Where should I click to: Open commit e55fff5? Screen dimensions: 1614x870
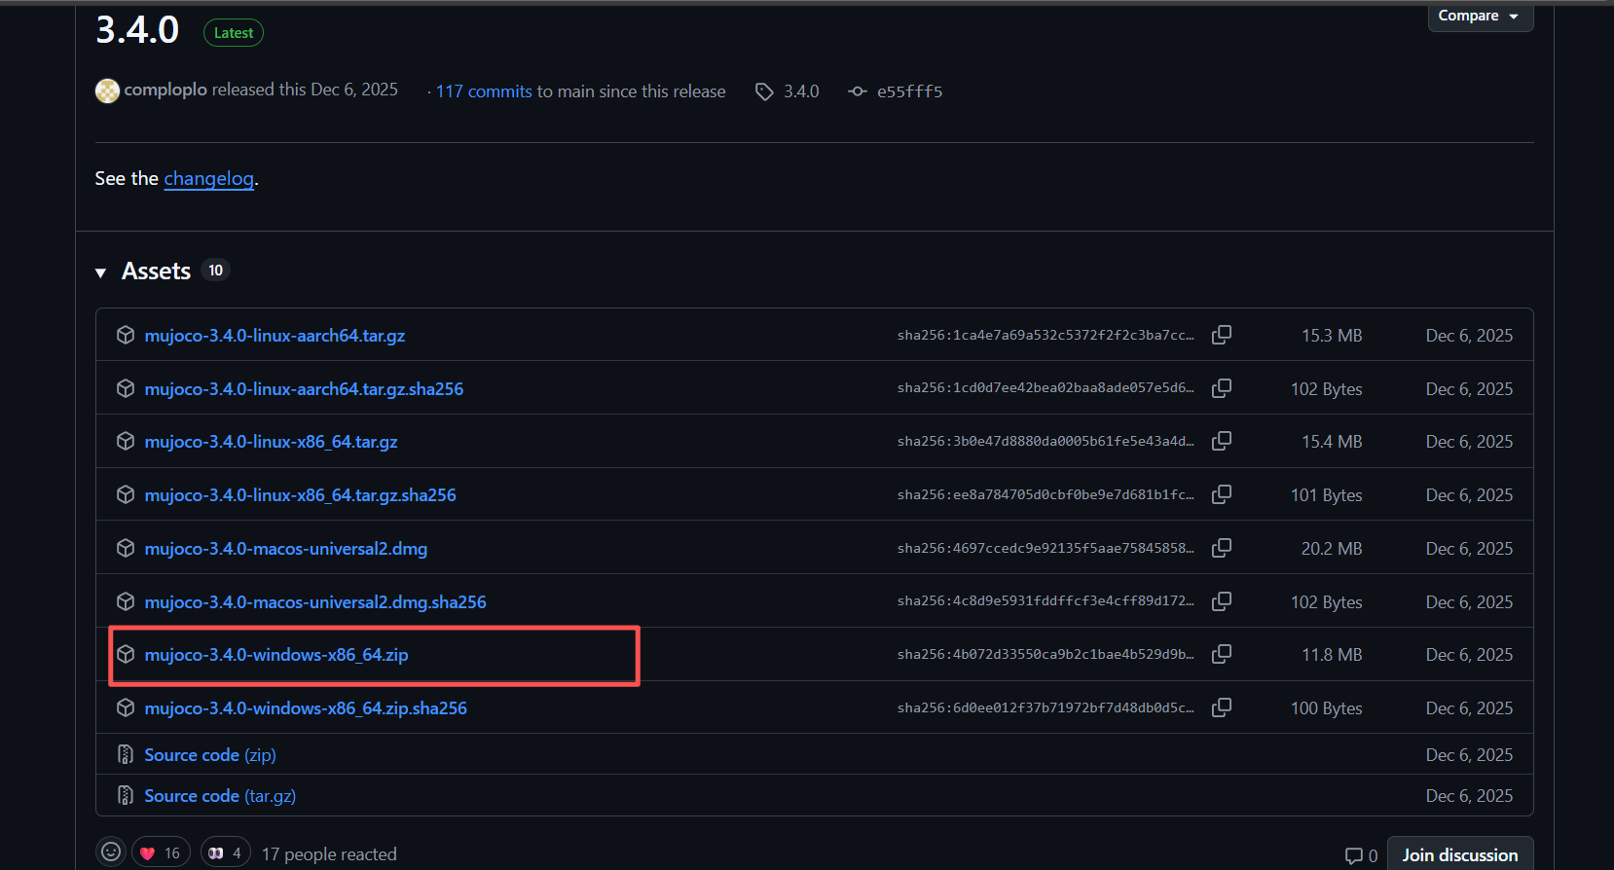click(909, 91)
